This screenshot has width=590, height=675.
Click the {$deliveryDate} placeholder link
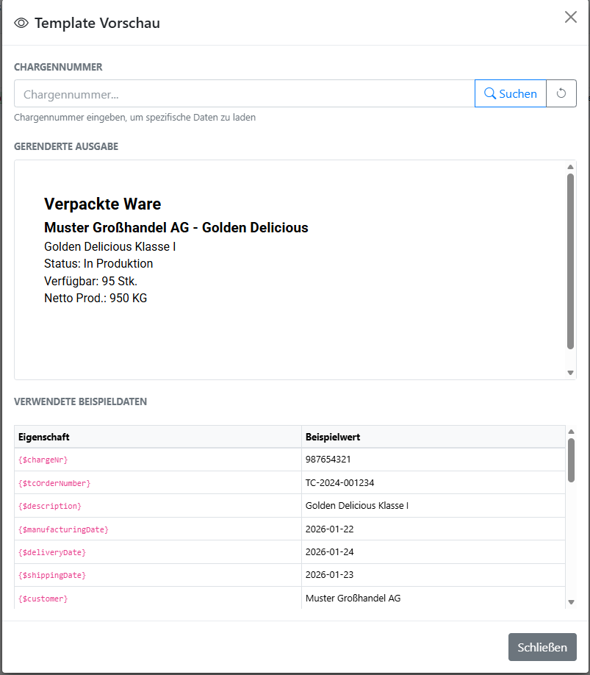coord(52,552)
